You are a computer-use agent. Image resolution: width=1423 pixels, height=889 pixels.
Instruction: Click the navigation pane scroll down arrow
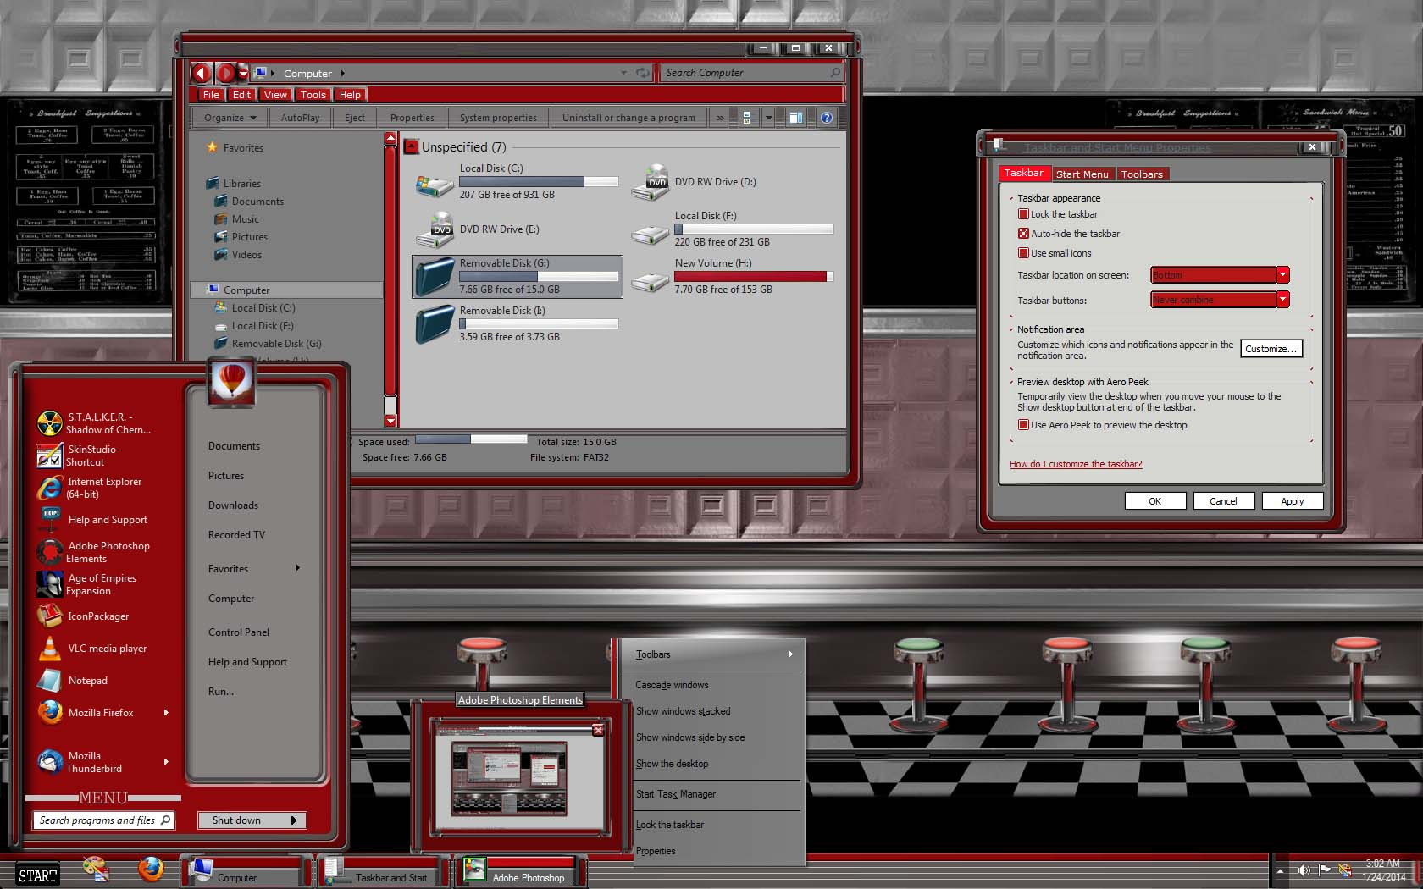tap(390, 420)
